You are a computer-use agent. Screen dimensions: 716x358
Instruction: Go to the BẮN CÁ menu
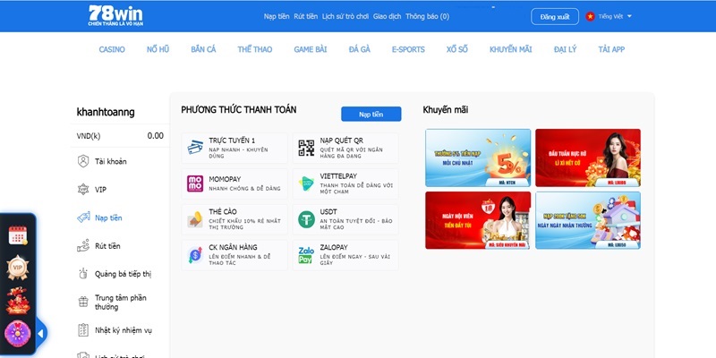click(203, 49)
